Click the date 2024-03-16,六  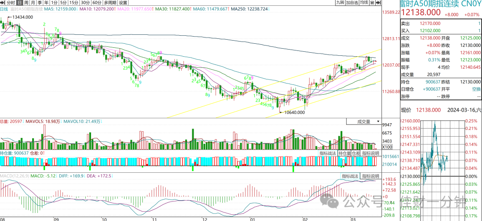pyautogui.click(x=464, y=110)
